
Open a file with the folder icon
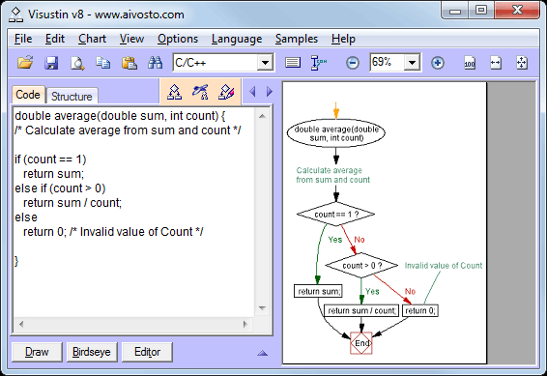click(x=25, y=63)
